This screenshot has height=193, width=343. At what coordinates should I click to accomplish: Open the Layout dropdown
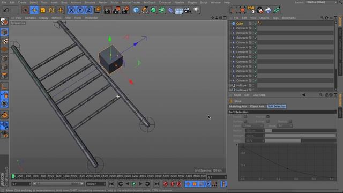[x=322, y=2]
